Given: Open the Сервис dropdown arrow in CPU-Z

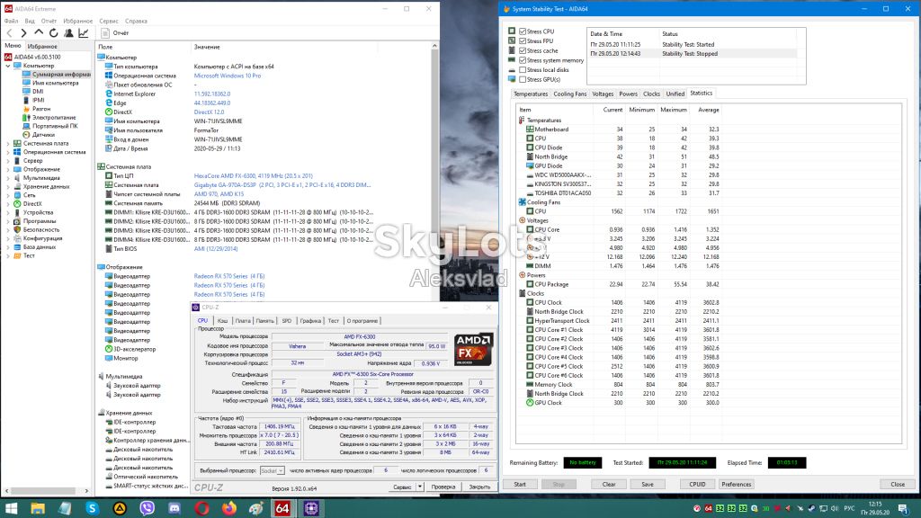Looking at the screenshot, I should click(x=420, y=487).
